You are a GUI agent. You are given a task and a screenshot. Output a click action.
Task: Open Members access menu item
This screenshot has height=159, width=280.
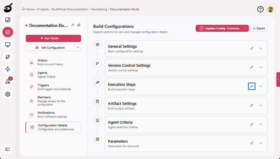click(x=53, y=101)
